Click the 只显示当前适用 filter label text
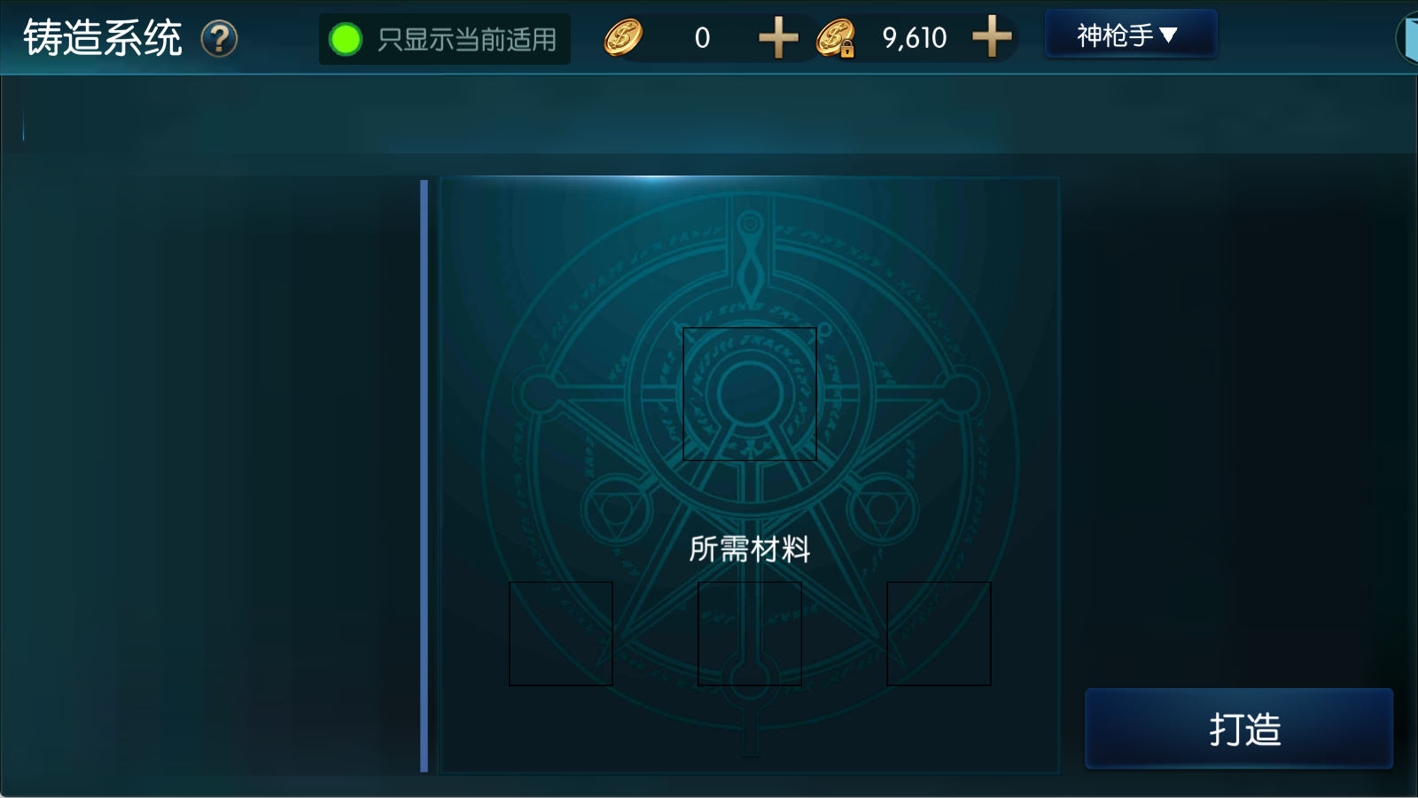This screenshot has height=798, width=1418. [x=466, y=40]
